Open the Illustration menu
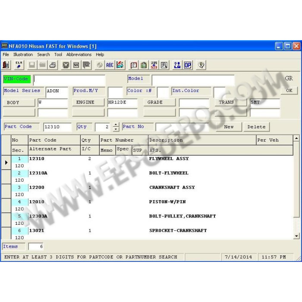 tap(23, 54)
